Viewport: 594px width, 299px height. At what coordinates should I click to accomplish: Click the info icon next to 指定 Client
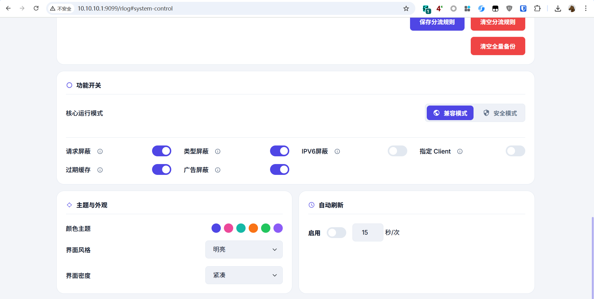coord(460,152)
